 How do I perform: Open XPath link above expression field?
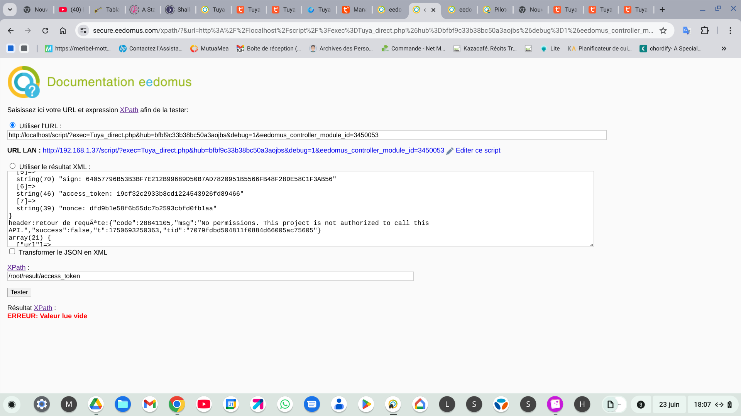click(16, 267)
